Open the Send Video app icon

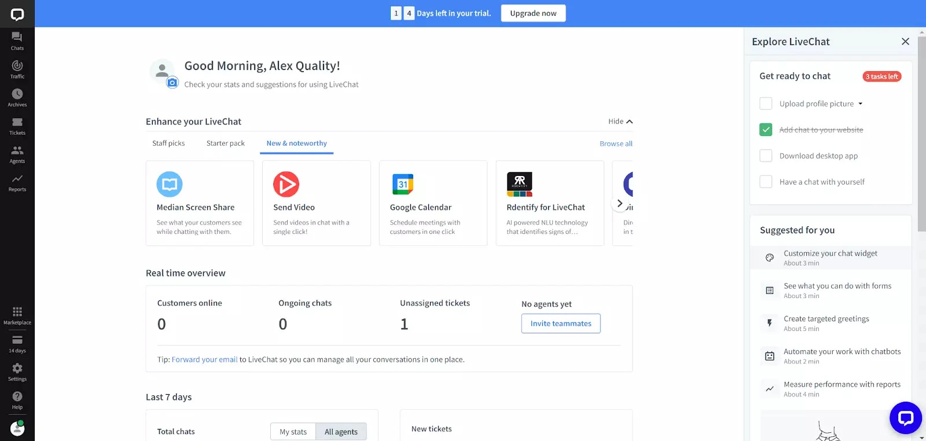286,185
